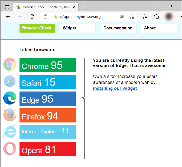Viewport: 182px width, 167px height.
Task: Click the Firefox logo icon
Action: pos(10,115)
